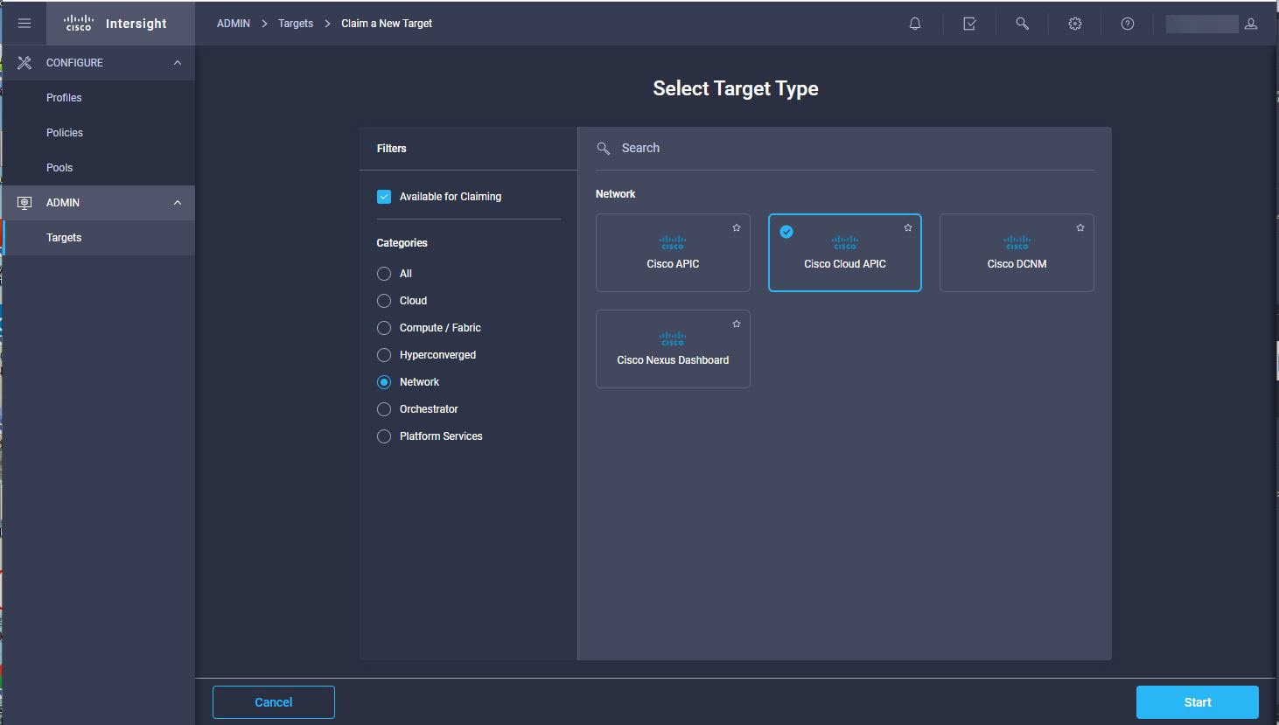Click the Categories heading
The height and width of the screenshot is (725, 1279).
(x=402, y=243)
